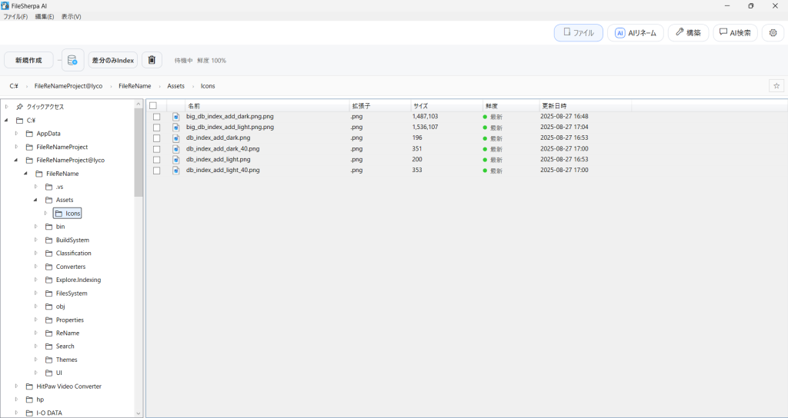Open the ファイル(F) menu
788x418 pixels.
(x=15, y=16)
